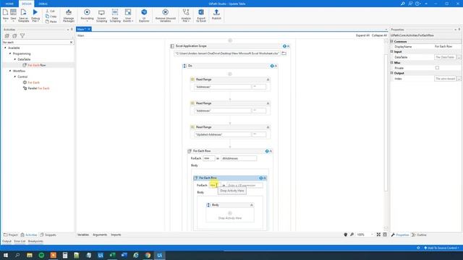This screenshot has width=463, height=260.
Task: Click Save as Template icon
Action: point(23,14)
